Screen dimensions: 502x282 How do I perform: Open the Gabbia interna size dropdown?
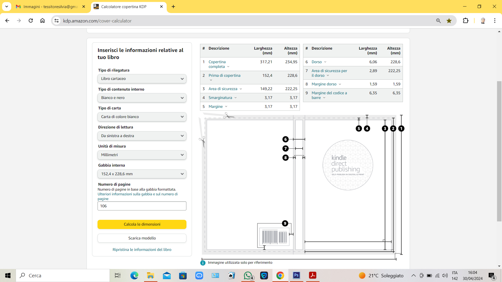point(142,174)
